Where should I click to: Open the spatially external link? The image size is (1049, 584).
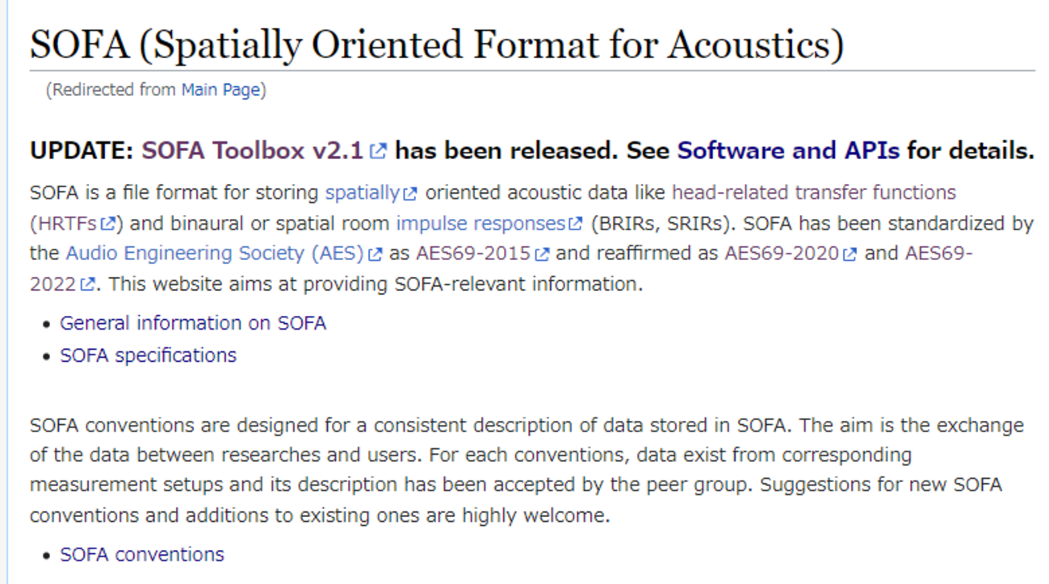pyautogui.click(x=362, y=193)
